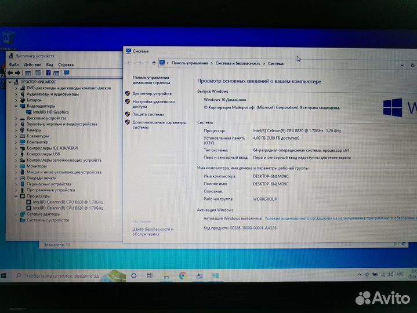Collapse the Процессоры category

point(17,196)
